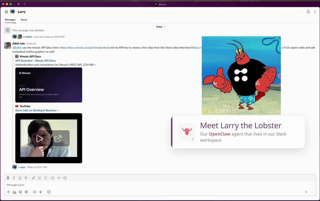Toggle bold formatting
Viewport: 320px width, 201px height.
(8, 178)
